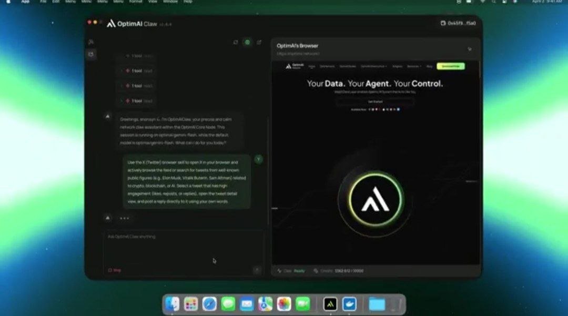
Task: Click the Blog link in web navbar
Action: pos(429,66)
